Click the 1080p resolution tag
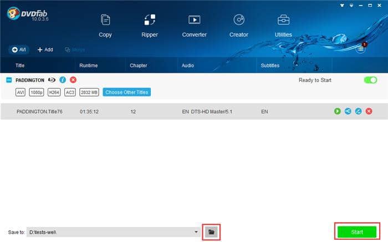Image resolution: width=388 pixels, height=242 pixels. 37,92
